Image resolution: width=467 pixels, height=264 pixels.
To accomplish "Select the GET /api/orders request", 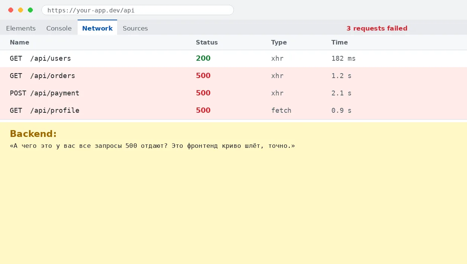I will pyautogui.click(x=233, y=76).
